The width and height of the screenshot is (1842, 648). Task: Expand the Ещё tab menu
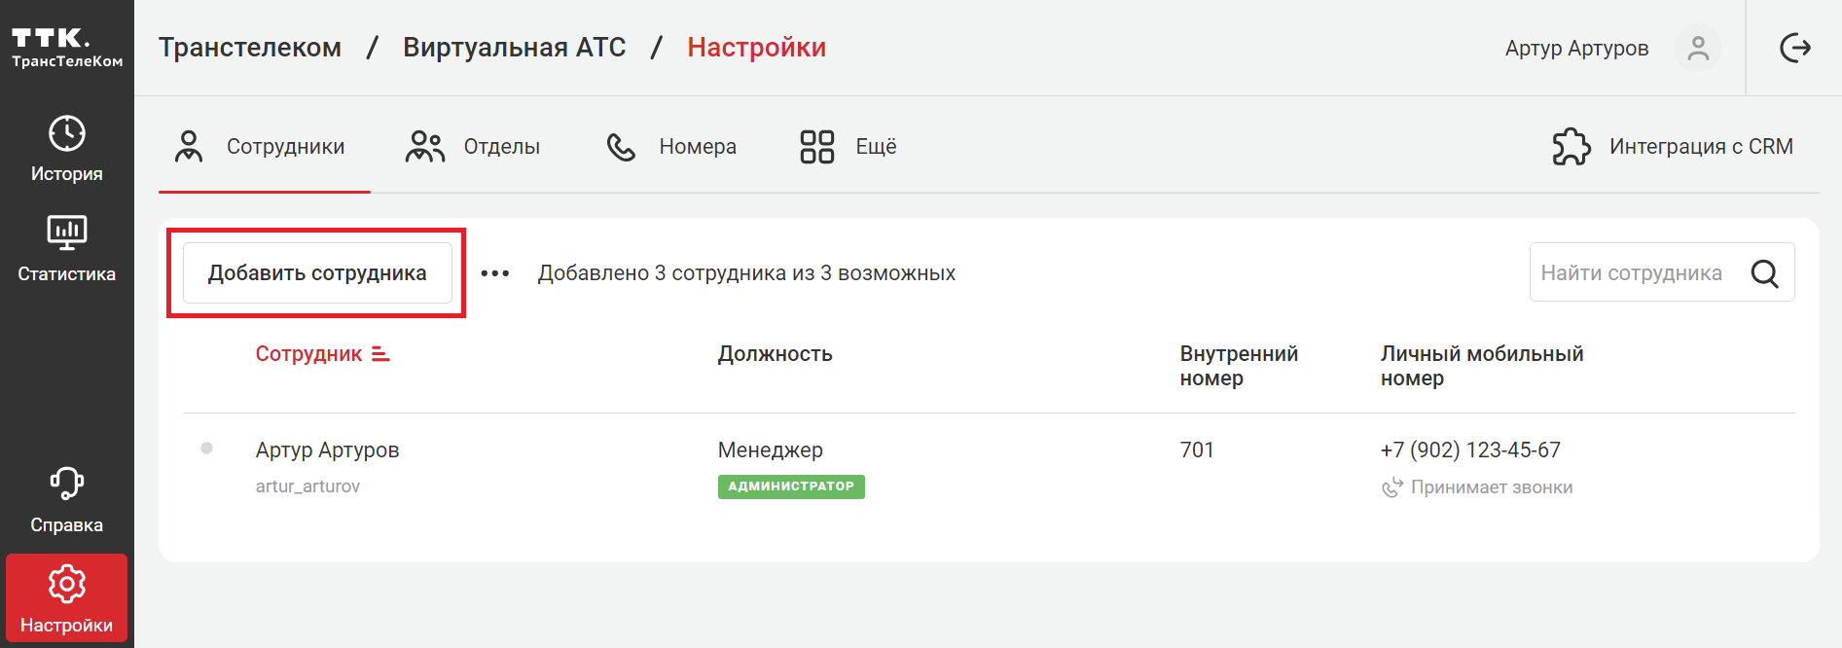click(x=848, y=147)
